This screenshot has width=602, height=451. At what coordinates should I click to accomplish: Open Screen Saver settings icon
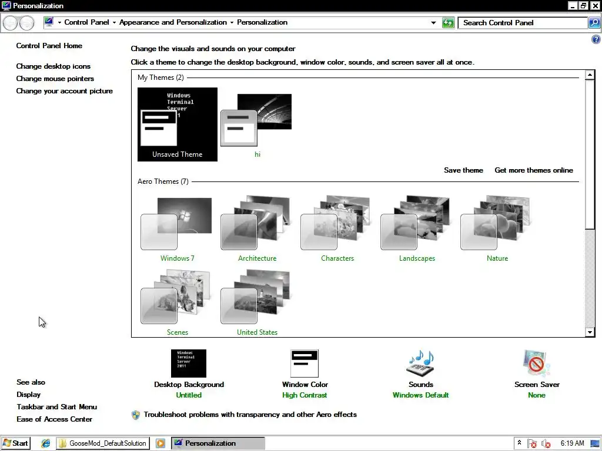tap(536, 363)
